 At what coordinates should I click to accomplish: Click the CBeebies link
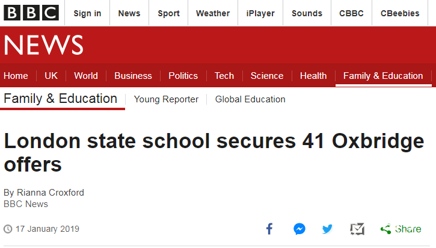[400, 13]
